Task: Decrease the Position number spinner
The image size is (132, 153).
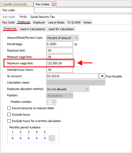Action: point(54,103)
